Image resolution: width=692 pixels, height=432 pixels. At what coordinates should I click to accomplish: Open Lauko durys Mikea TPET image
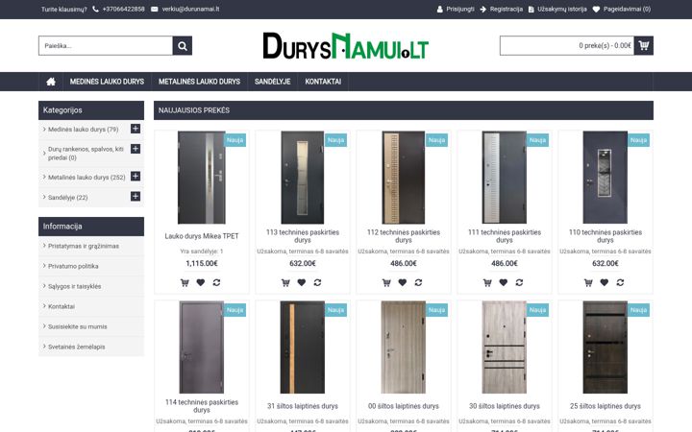(202, 178)
